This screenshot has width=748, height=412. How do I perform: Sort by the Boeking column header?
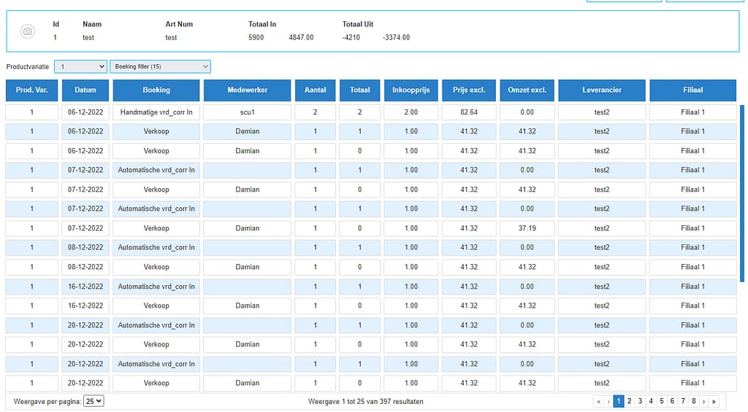156,90
